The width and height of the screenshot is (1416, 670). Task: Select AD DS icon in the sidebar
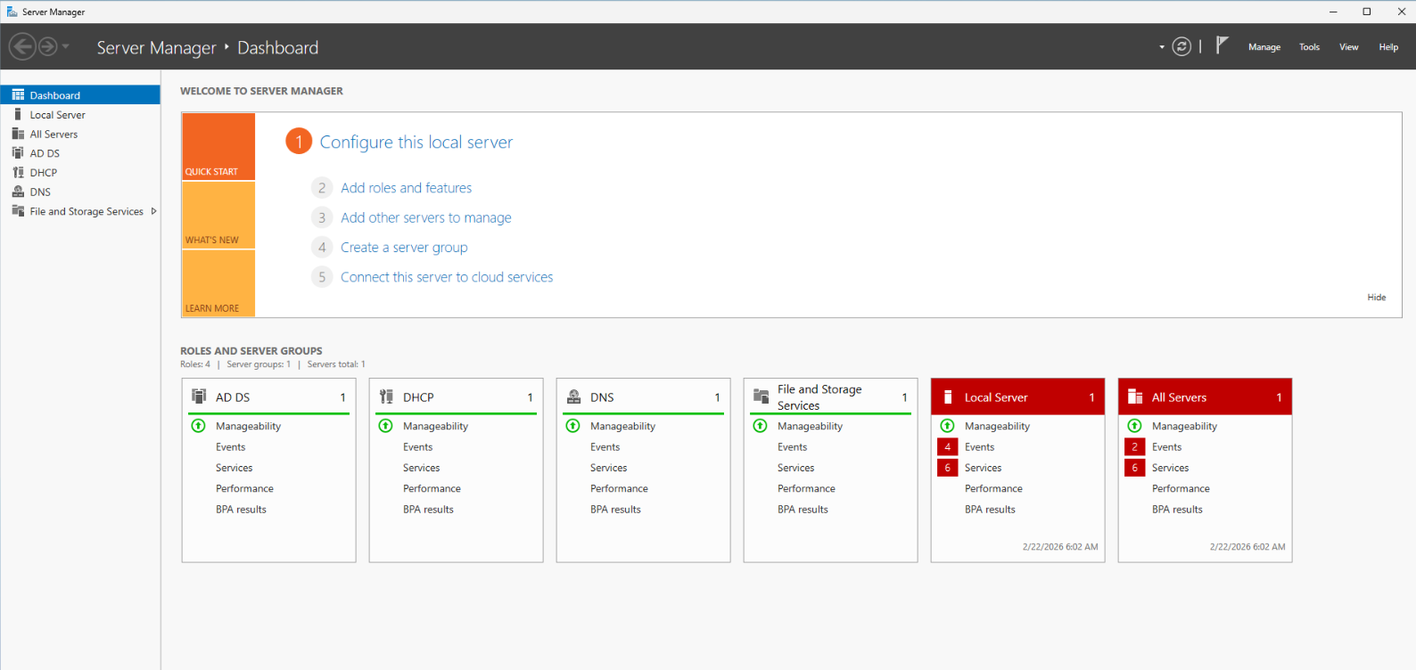click(x=18, y=153)
